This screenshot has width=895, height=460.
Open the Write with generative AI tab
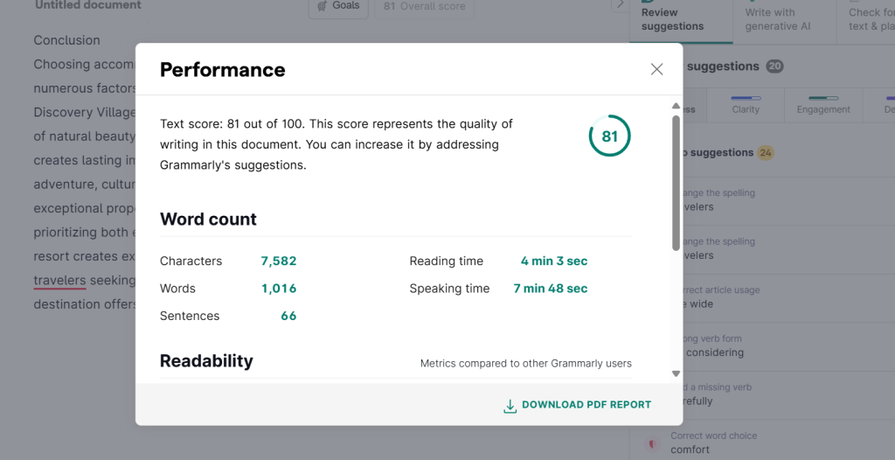tap(778, 19)
